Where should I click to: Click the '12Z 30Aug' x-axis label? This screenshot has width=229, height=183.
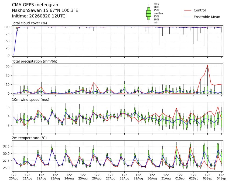tap(152, 177)
